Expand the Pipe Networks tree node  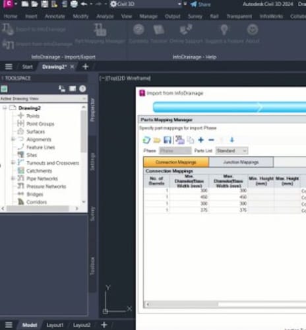(13, 178)
